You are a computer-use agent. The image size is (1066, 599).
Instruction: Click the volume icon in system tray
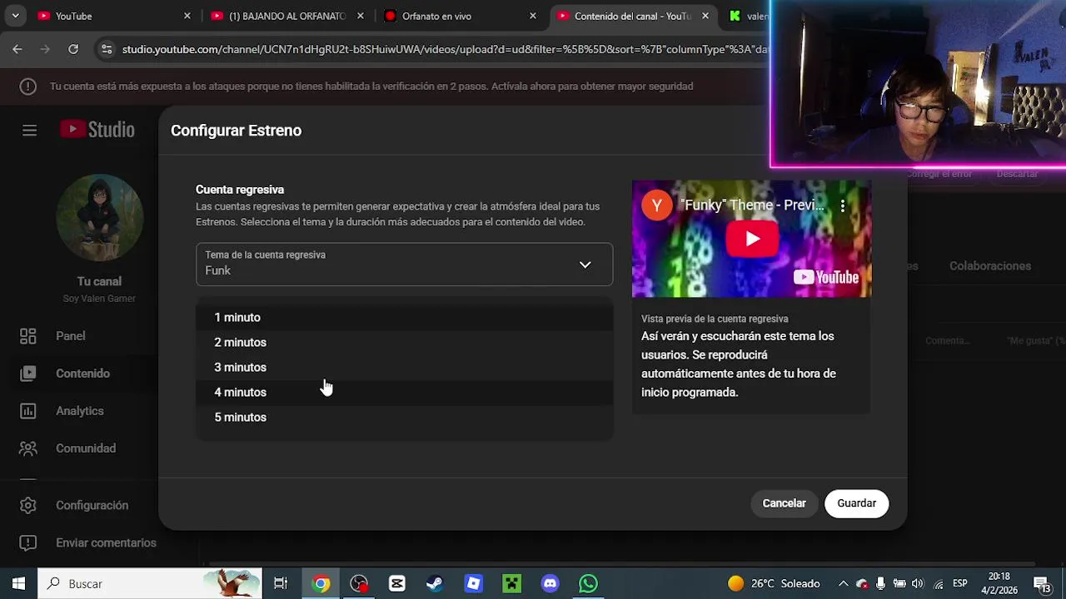click(918, 584)
